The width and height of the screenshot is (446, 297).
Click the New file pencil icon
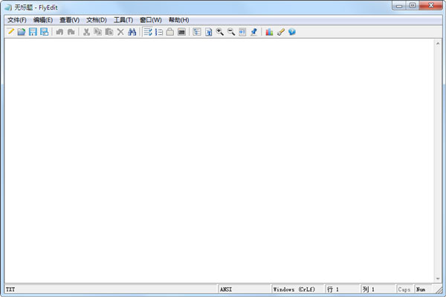10,32
